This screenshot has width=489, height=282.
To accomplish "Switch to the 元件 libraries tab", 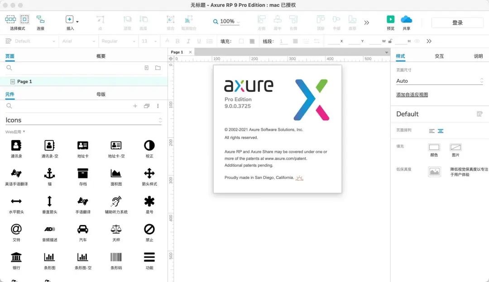I will tap(10, 94).
